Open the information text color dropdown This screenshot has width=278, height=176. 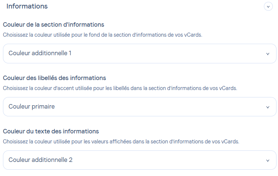[140, 160]
